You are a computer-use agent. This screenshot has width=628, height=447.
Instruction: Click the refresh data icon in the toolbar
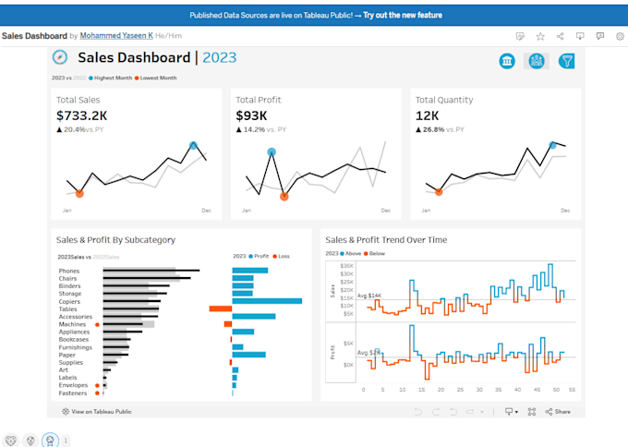point(470,412)
